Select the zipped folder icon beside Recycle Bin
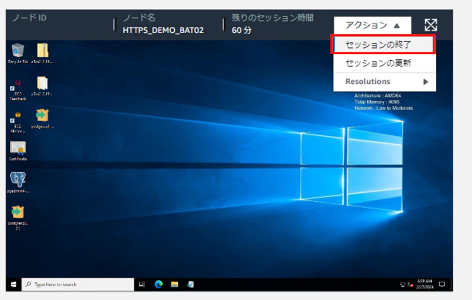The height and width of the screenshot is (300, 472). (x=43, y=50)
